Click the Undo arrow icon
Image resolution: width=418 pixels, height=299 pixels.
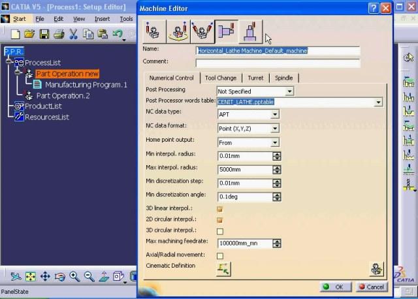[118, 34]
